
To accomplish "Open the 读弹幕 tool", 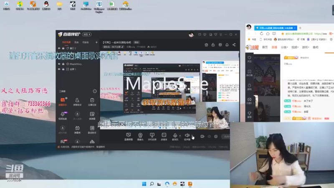I will [x=92, y=116].
